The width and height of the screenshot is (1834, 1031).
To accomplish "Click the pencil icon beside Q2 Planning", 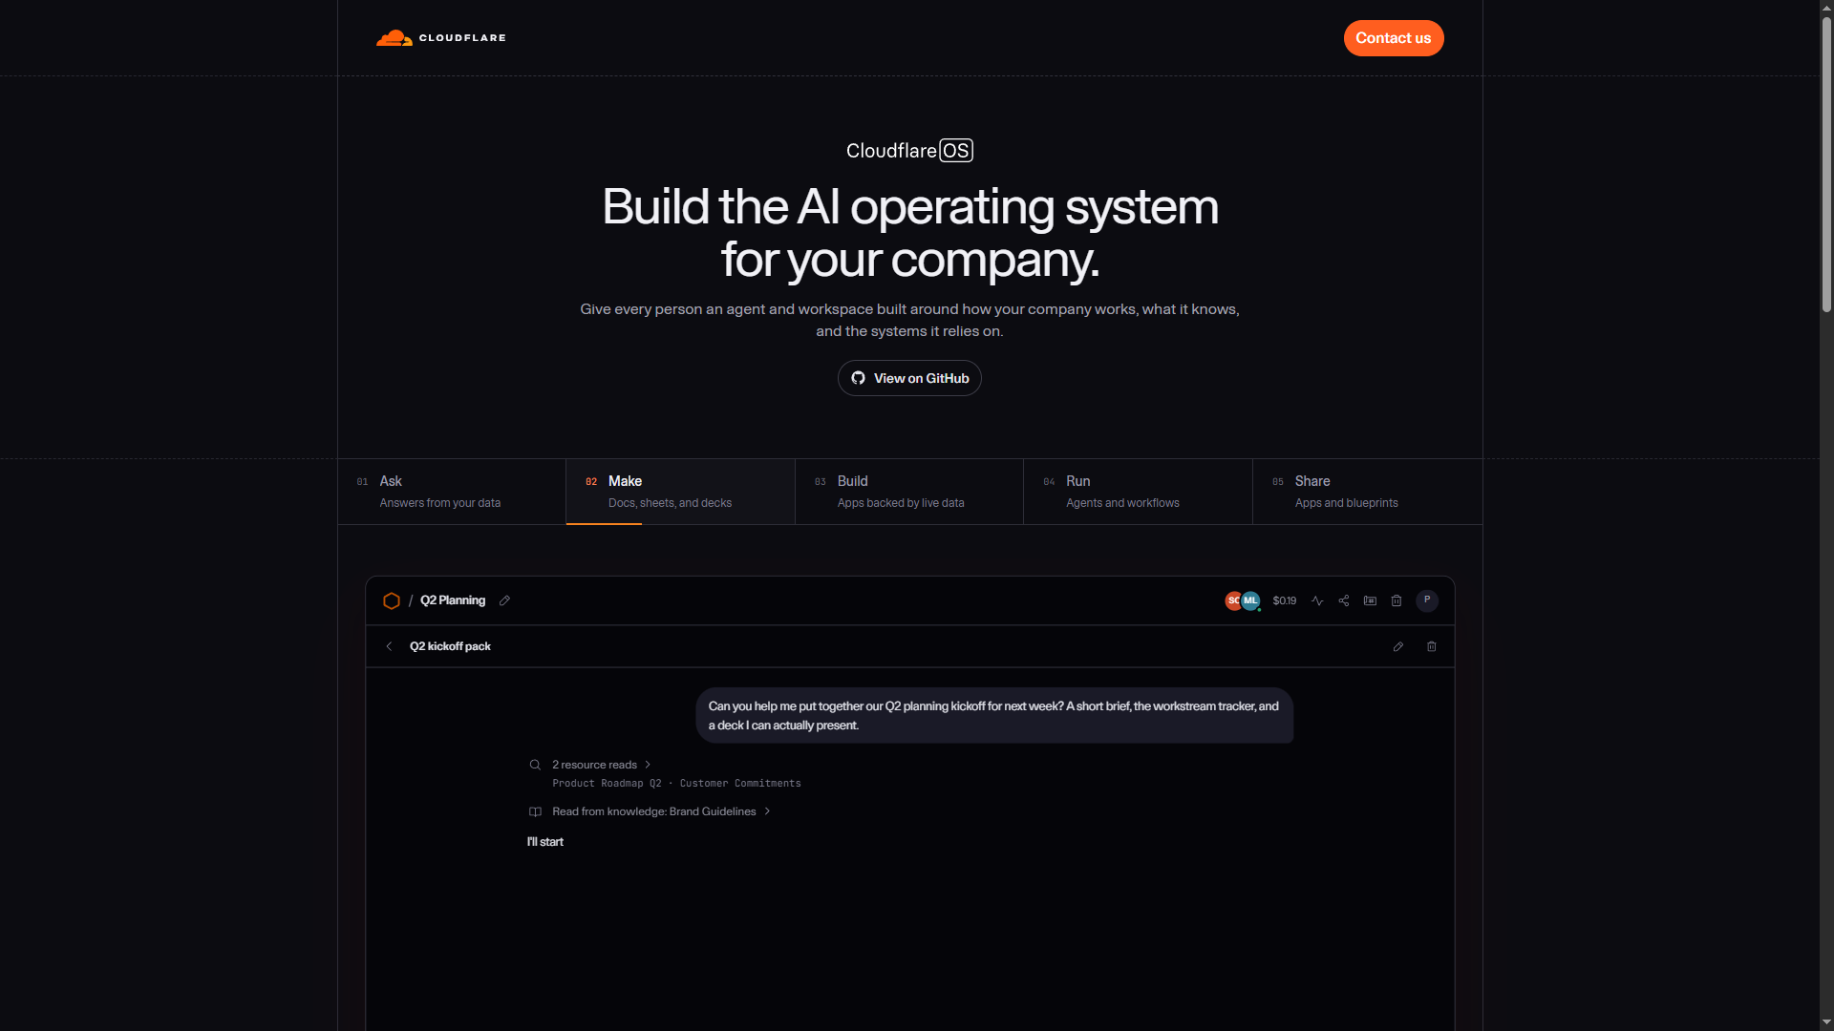I will (x=504, y=600).
